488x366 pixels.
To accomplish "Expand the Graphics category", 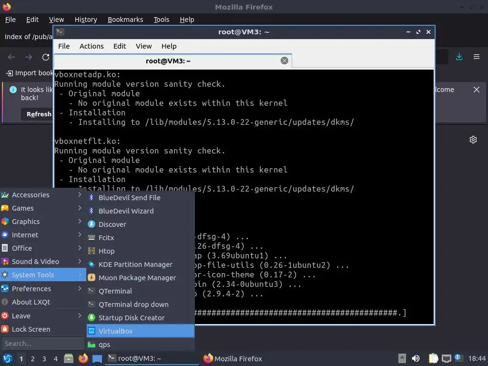I will pos(43,221).
